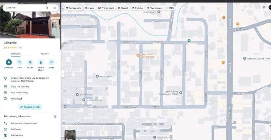The height and width of the screenshot is (140, 271).
Task: Select the ATMs chip
Action: coord(170,8)
